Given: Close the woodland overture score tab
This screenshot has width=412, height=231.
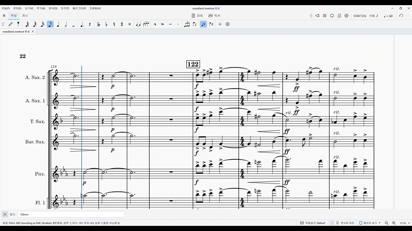Looking at the screenshot, I should (33, 31).
